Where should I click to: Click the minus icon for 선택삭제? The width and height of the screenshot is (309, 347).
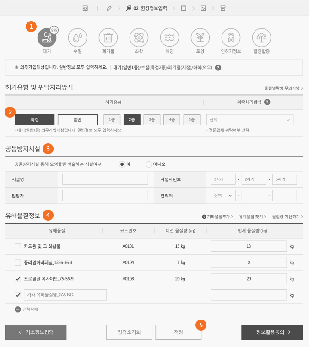(x=18, y=309)
